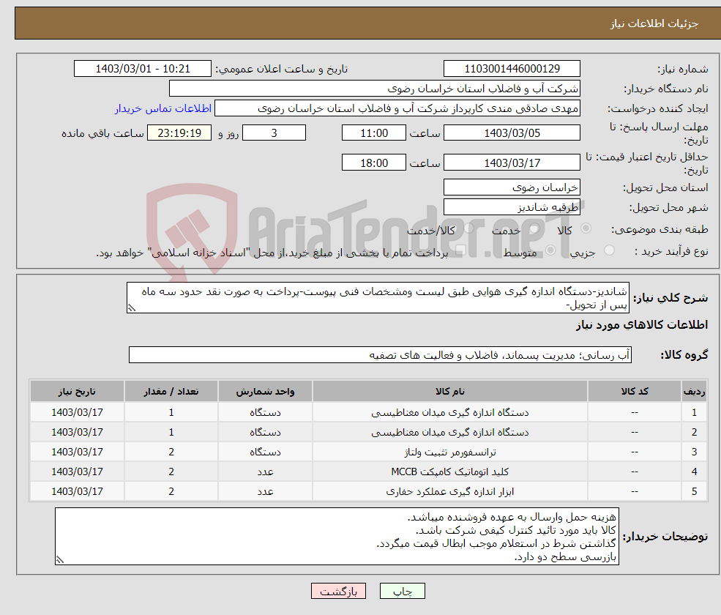Click row 1 item دستگاه اندازه گیری میدان مغناطیسی
721x615 pixels.
pyautogui.click(x=449, y=412)
